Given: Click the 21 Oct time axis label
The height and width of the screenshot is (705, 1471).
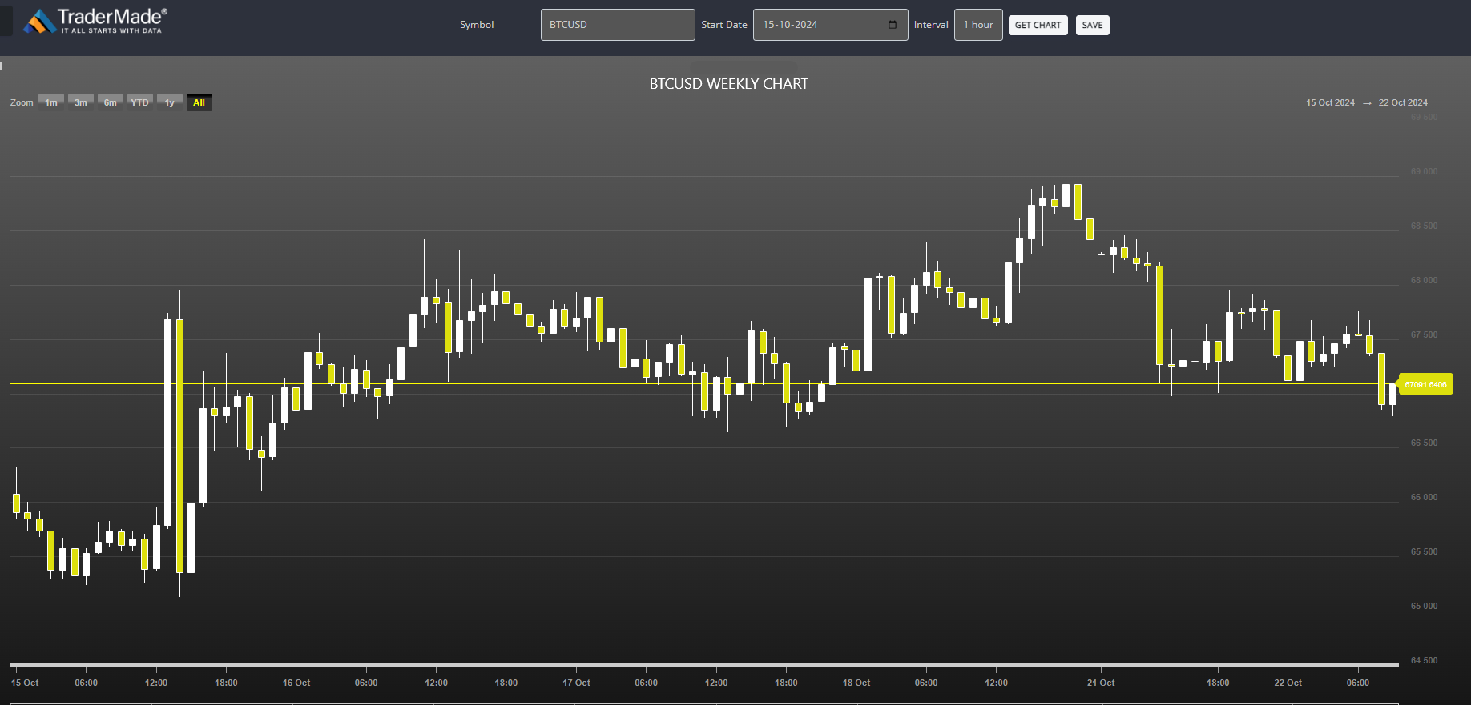Looking at the screenshot, I should (1101, 683).
